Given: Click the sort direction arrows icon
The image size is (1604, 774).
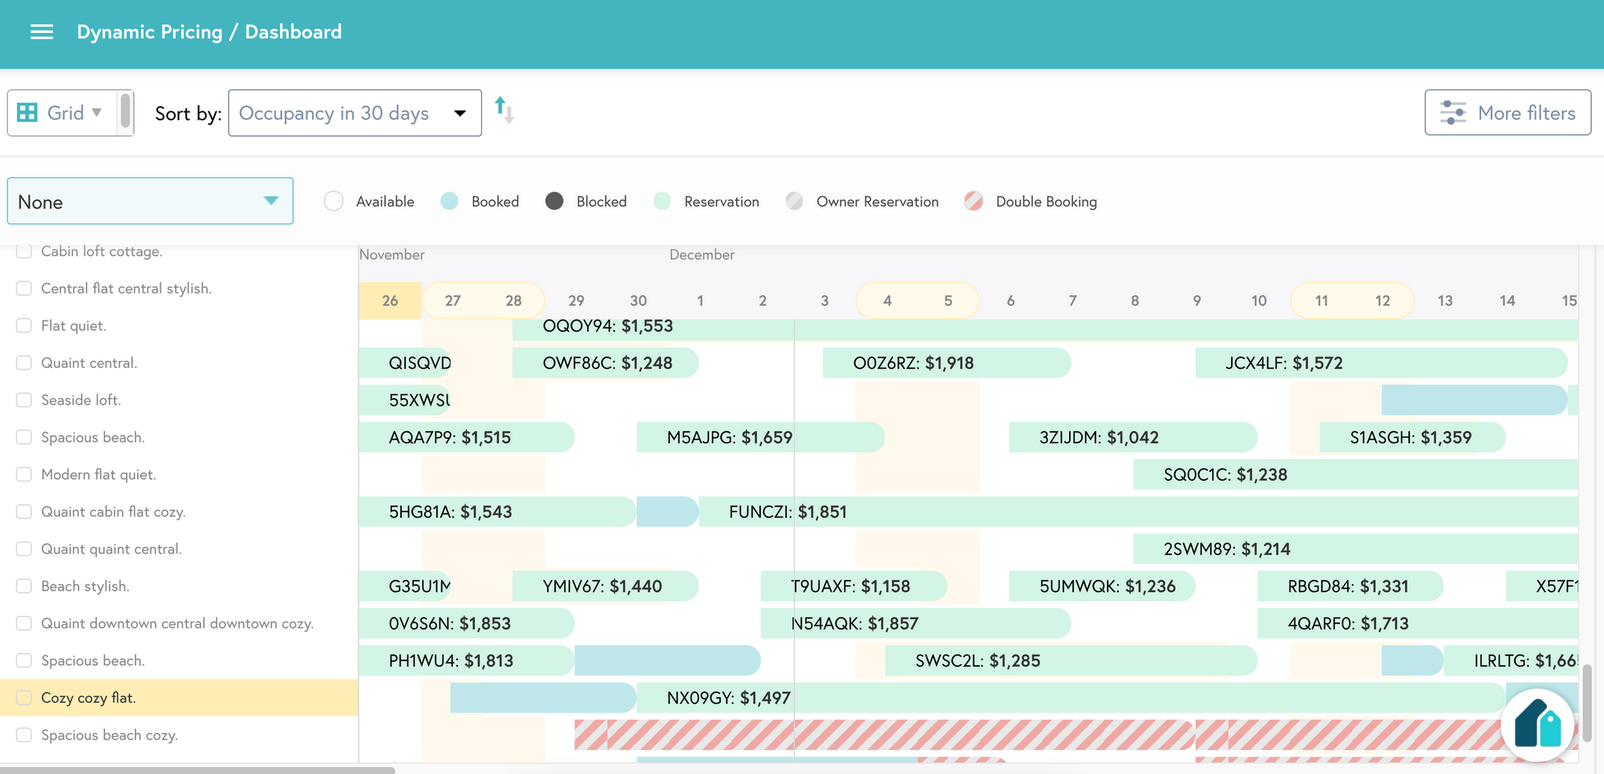Looking at the screenshot, I should (x=504, y=112).
